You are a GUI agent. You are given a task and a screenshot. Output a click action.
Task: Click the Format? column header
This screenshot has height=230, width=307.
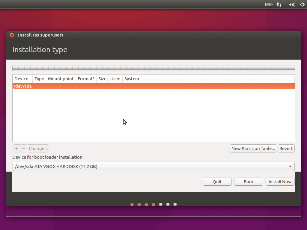86,79
